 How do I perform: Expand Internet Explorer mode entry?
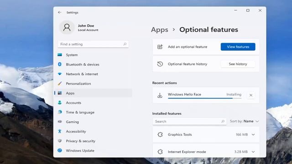[x=253, y=152]
